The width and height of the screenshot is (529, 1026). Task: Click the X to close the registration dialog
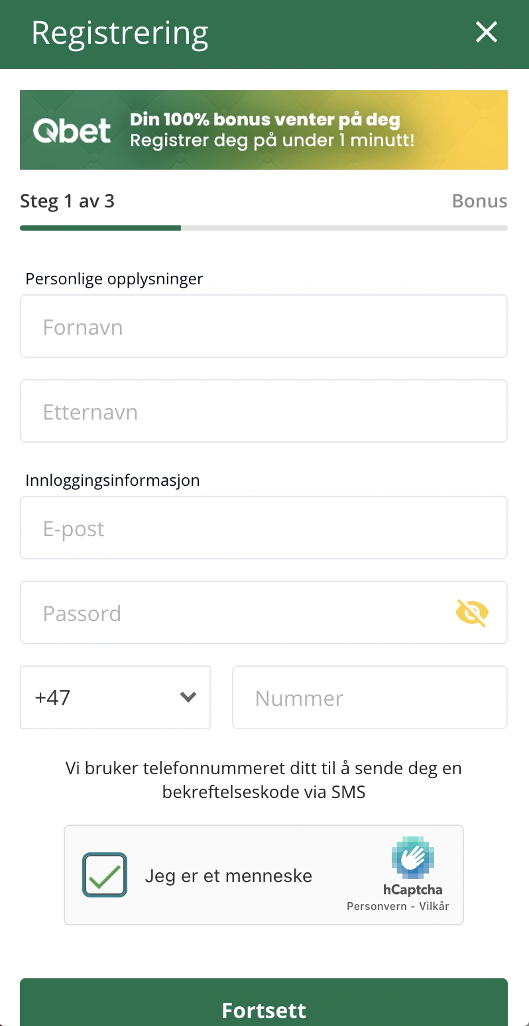[486, 32]
